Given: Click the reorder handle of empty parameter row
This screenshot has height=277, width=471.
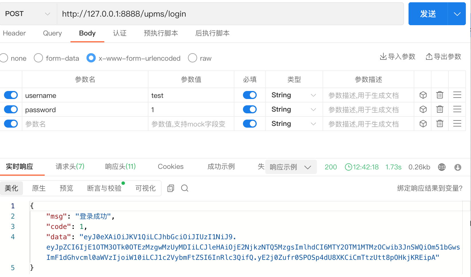Looking at the screenshot, I should 457,124.
